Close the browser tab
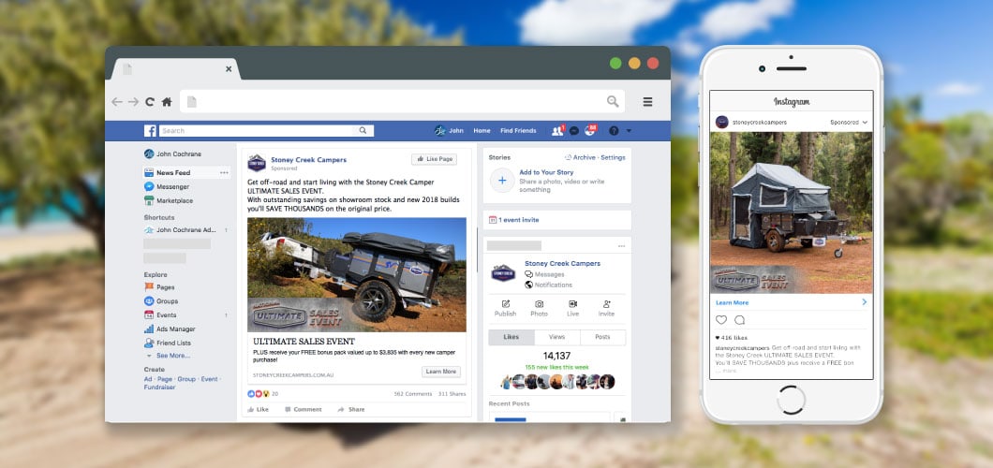Screen dimensions: 993x468 [x=229, y=69]
